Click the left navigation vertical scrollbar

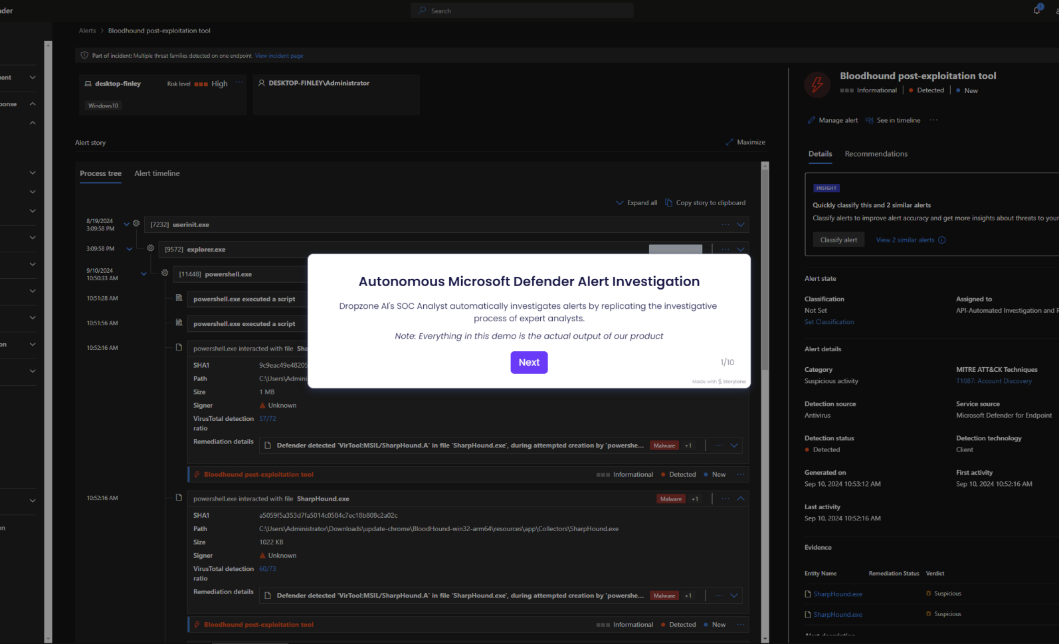click(48, 342)
